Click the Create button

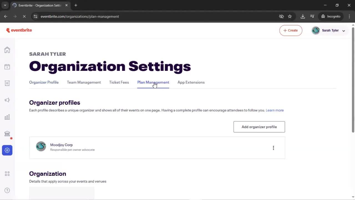[x=291, y=31]
